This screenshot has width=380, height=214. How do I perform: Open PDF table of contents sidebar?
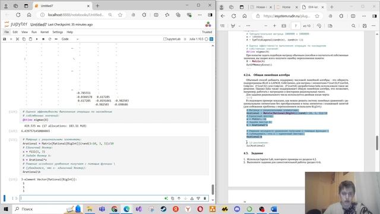point(223,26)
